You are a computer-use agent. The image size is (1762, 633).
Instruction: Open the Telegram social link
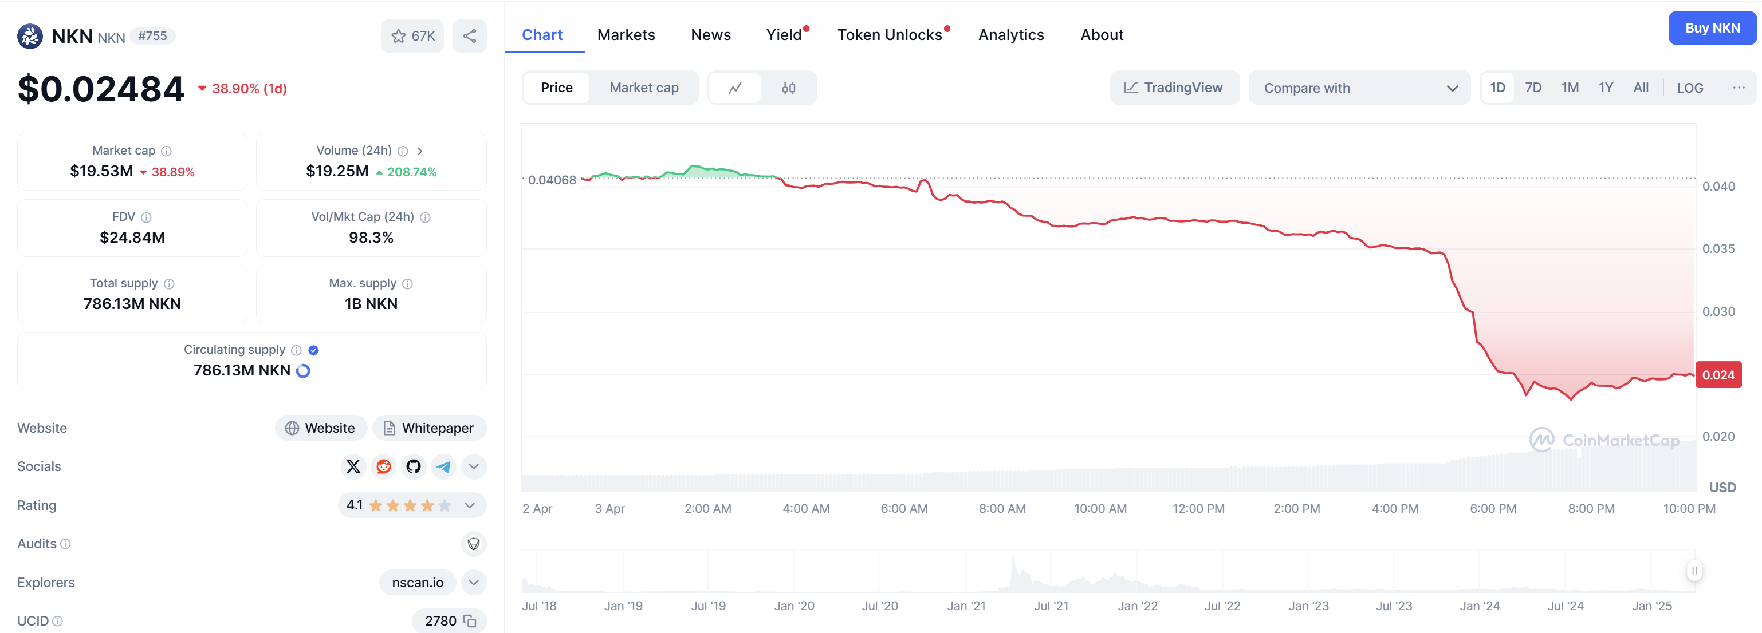click(443, 467)
